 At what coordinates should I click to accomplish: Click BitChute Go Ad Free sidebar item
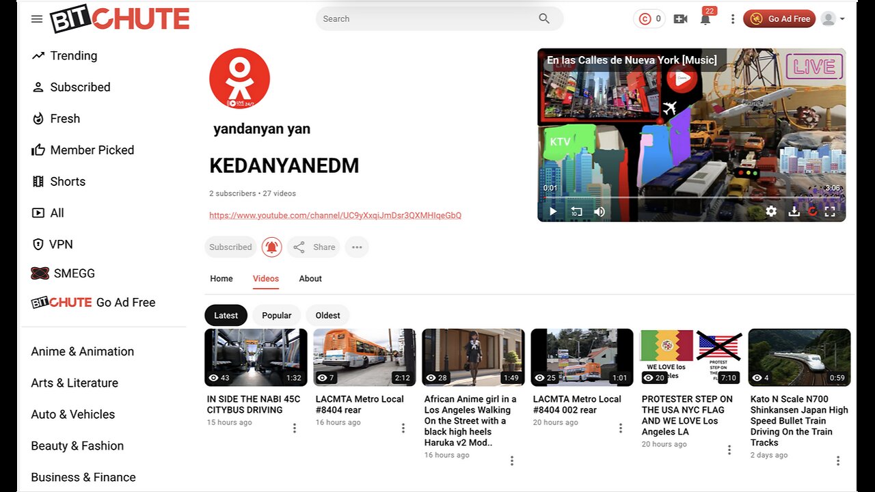pyautogui.click(x=94, y=303)
